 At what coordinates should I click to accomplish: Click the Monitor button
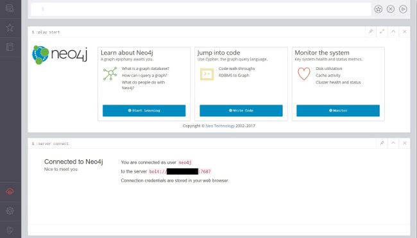(338, 110)
